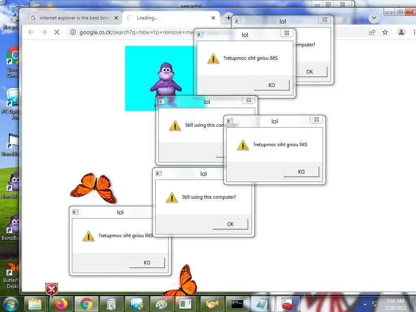Close the 'Loading...' tab
This screenshot has height=312, width=416.
(213, 18)
